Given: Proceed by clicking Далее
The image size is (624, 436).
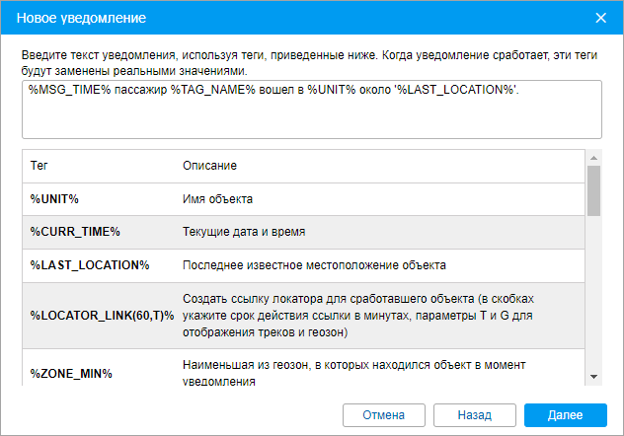Looking at the screenshot, I should point(566,414).
